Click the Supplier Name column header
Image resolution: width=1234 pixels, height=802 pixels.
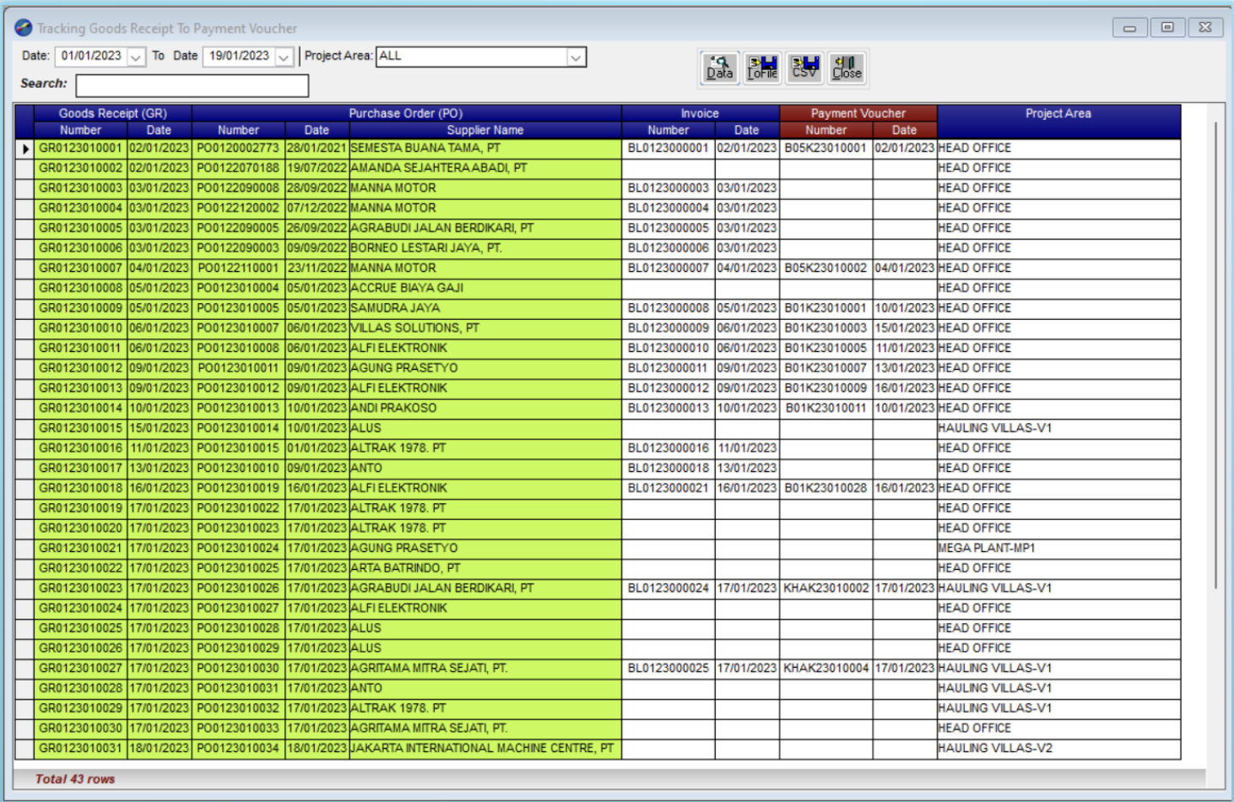pyautogui.click(x=485, y=130)
